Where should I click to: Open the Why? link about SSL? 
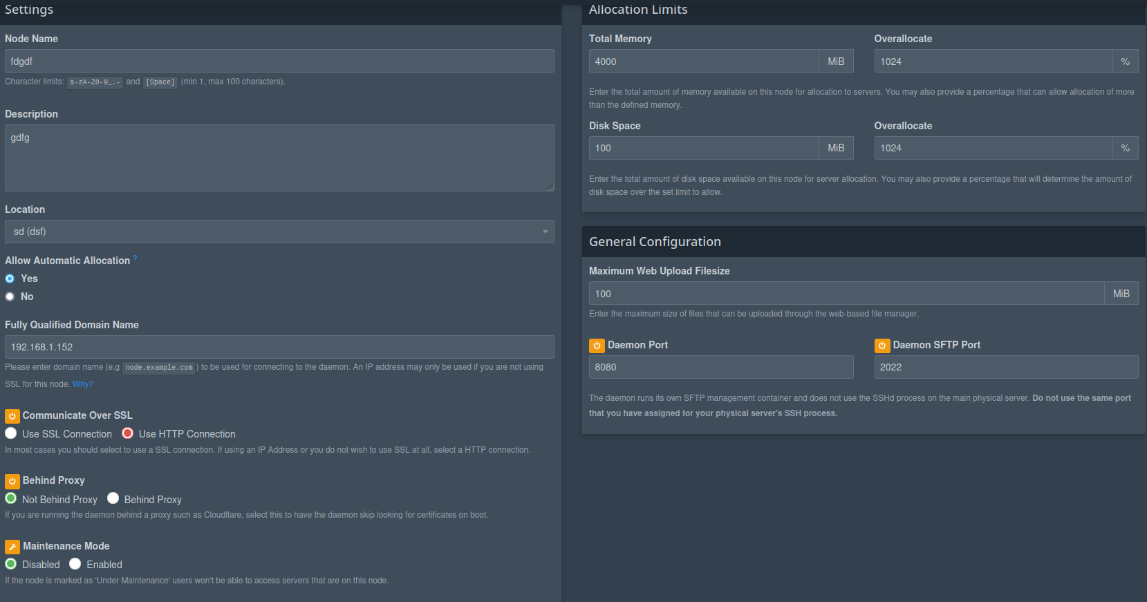[x=83, y=384]
